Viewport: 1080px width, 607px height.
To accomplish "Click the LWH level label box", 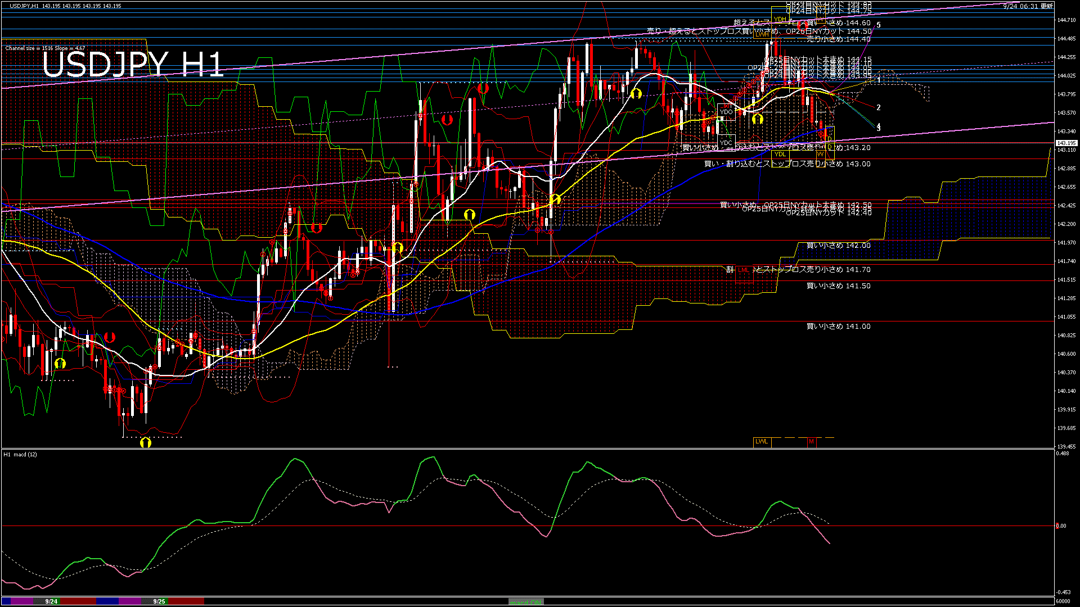I will tap(762, 34).
